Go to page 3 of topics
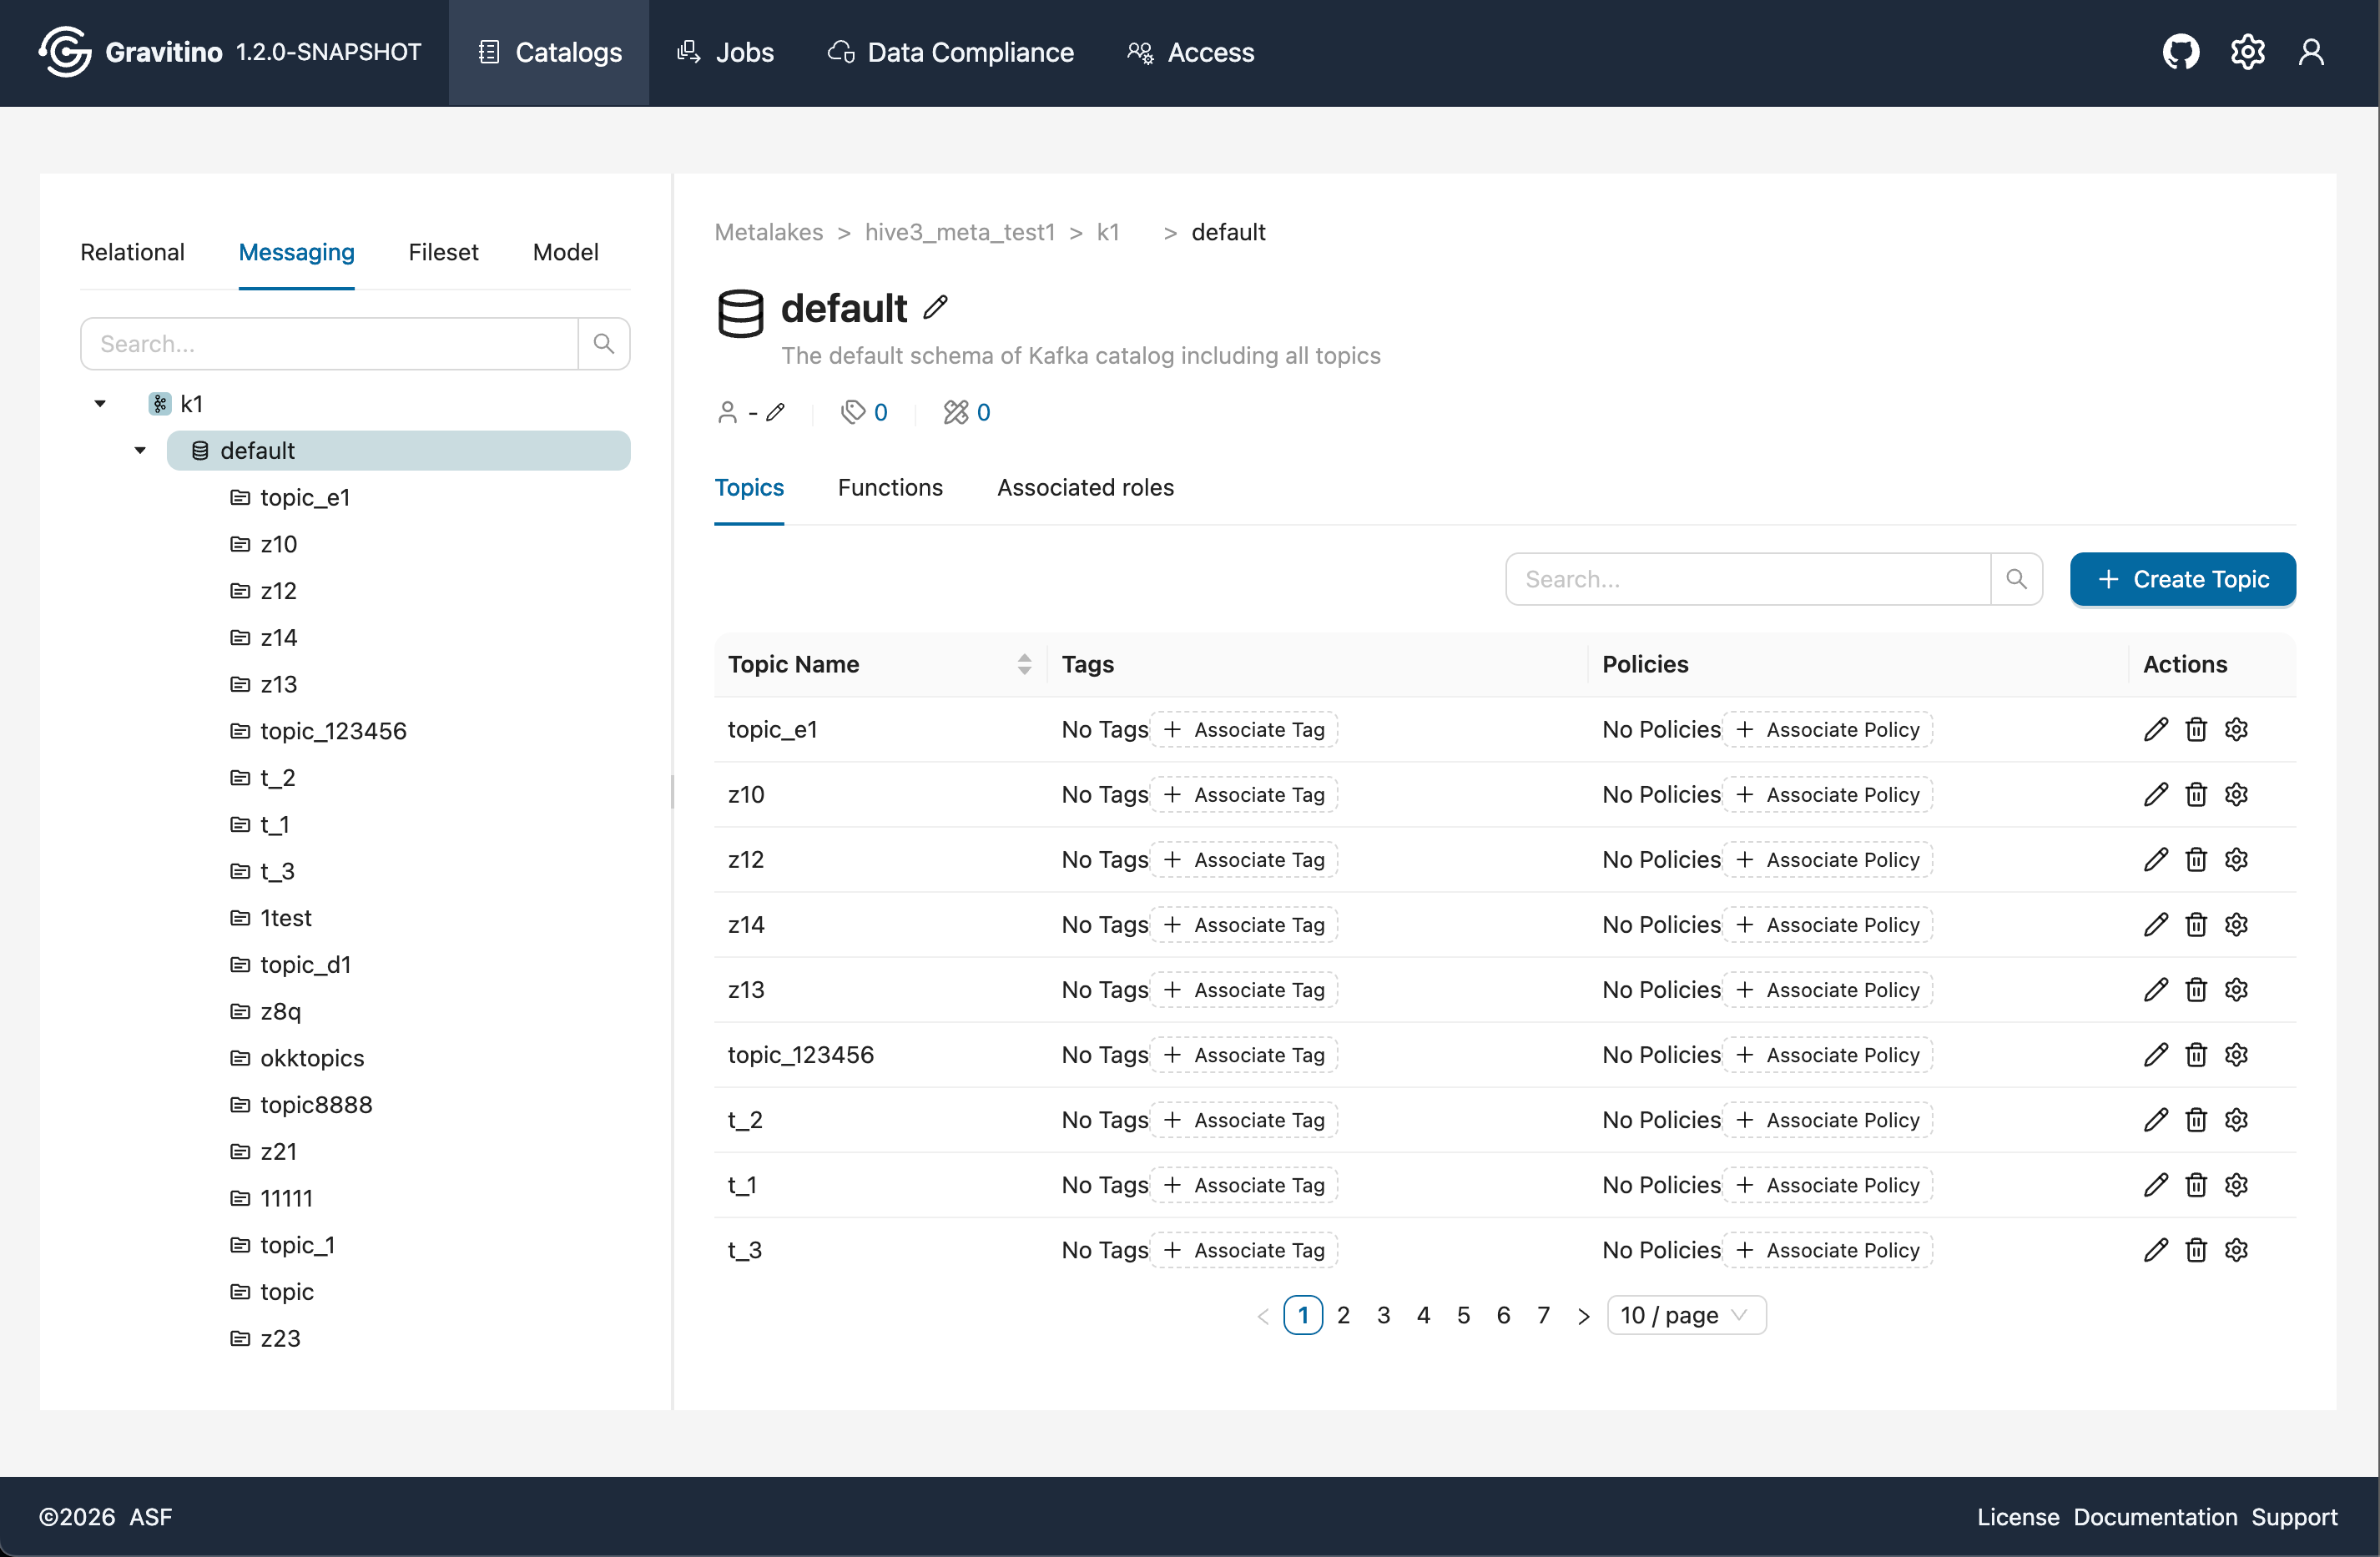Image resolution: width=2380 pixels, height=1557 pixels. click(1383, 1315)
